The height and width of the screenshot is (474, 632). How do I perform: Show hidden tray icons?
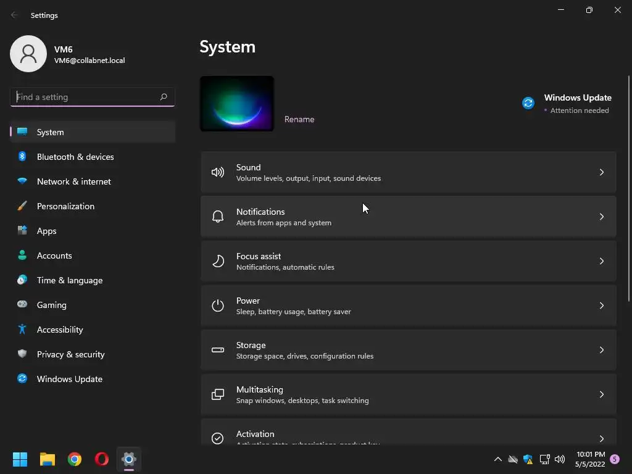coord(498,459)
